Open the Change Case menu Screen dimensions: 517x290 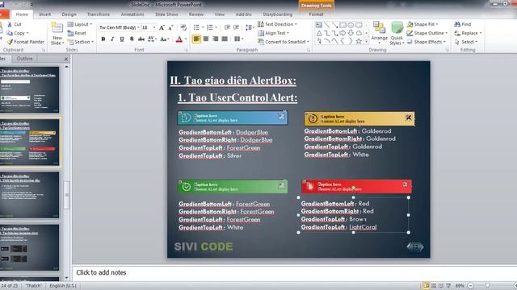click(x=164, y=39)
